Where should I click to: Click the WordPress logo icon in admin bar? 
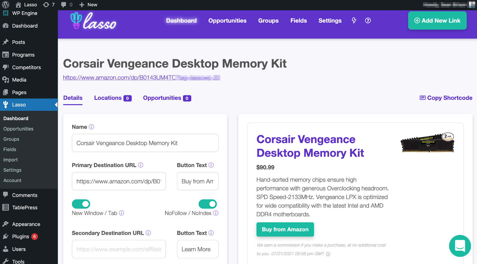coord(6,4)
